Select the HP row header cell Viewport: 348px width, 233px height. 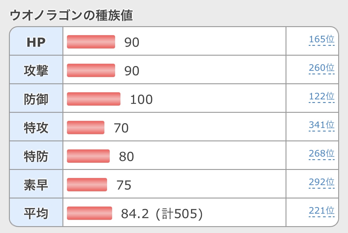click(36, 42)
